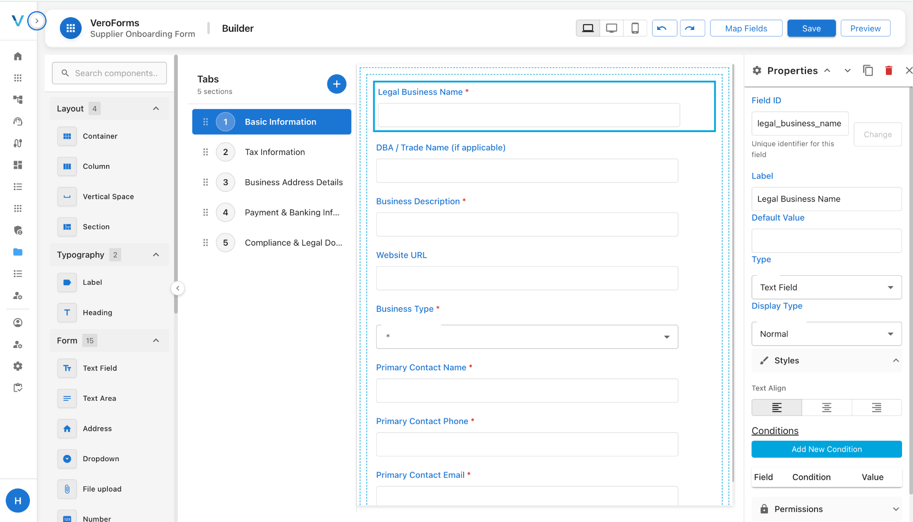Select the Heading typography component
This screenshot has width=913, height=522.
(x=109, y=312)
